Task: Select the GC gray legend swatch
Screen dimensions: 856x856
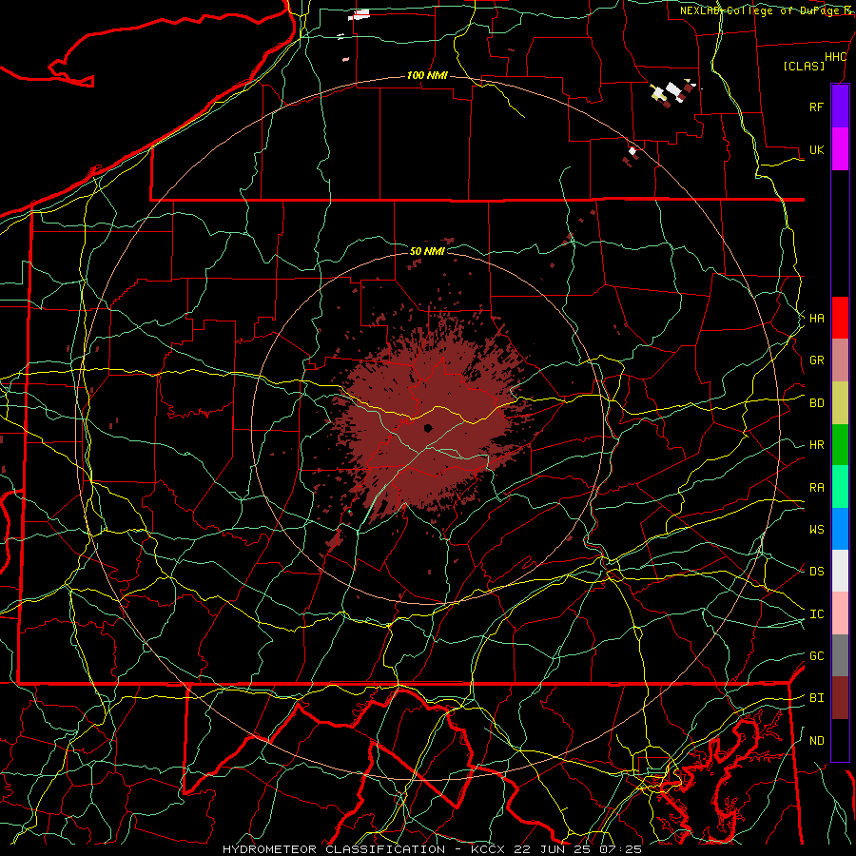Action: (x=840, y=655)
